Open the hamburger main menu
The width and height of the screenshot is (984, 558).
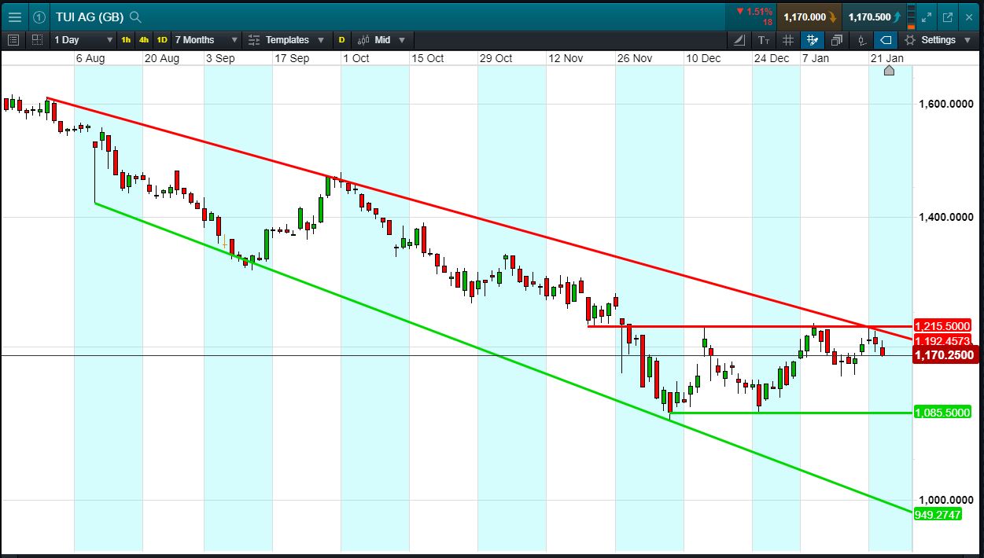(x=15, y=17)
